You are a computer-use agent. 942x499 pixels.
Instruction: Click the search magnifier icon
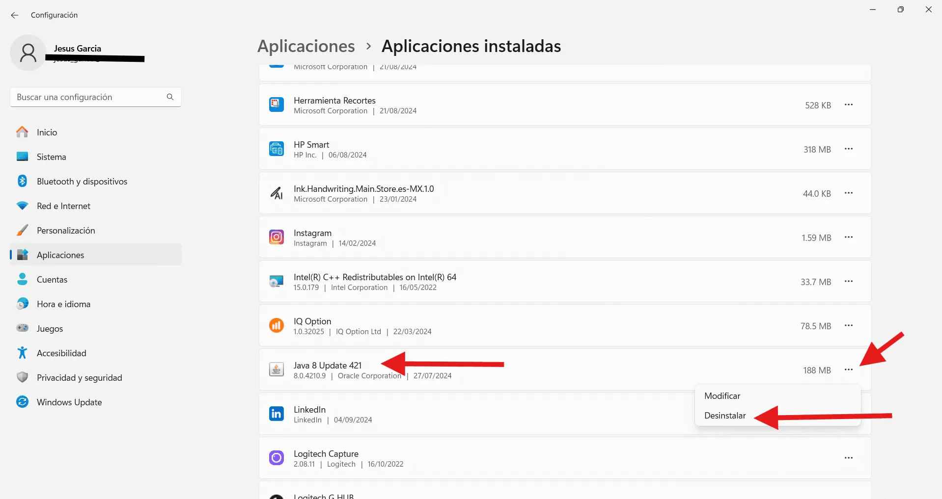click(170, 97)
